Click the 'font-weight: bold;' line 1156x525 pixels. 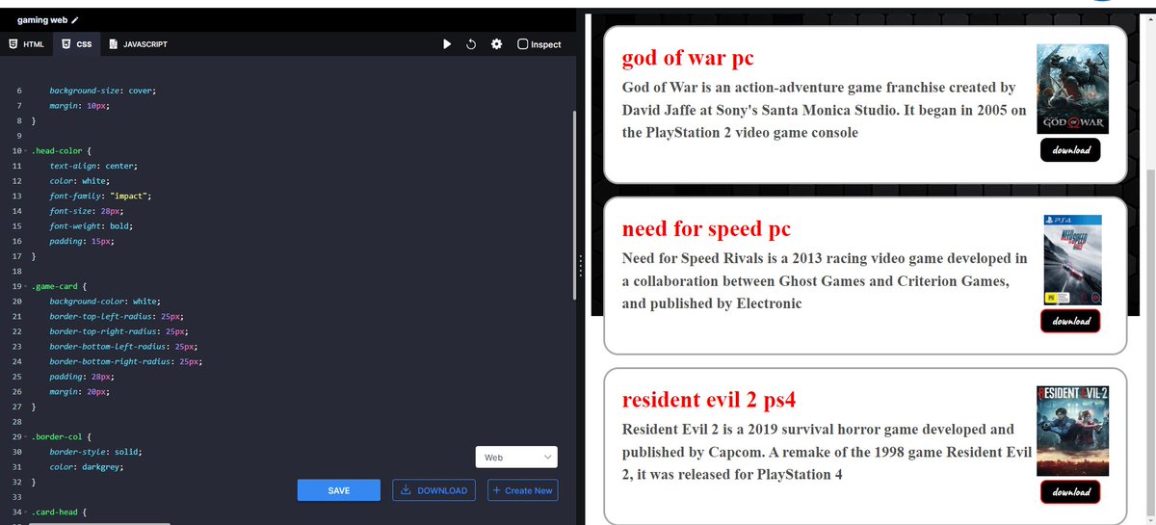[92, 225]
